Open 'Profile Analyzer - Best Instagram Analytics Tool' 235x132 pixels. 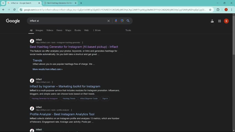[62, 114]
